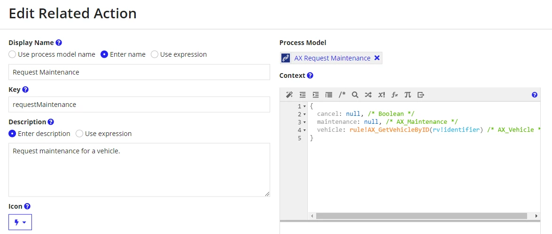Click the description textarea resize handle
Viewport: 552px width, 234px height.
(267, 194)
